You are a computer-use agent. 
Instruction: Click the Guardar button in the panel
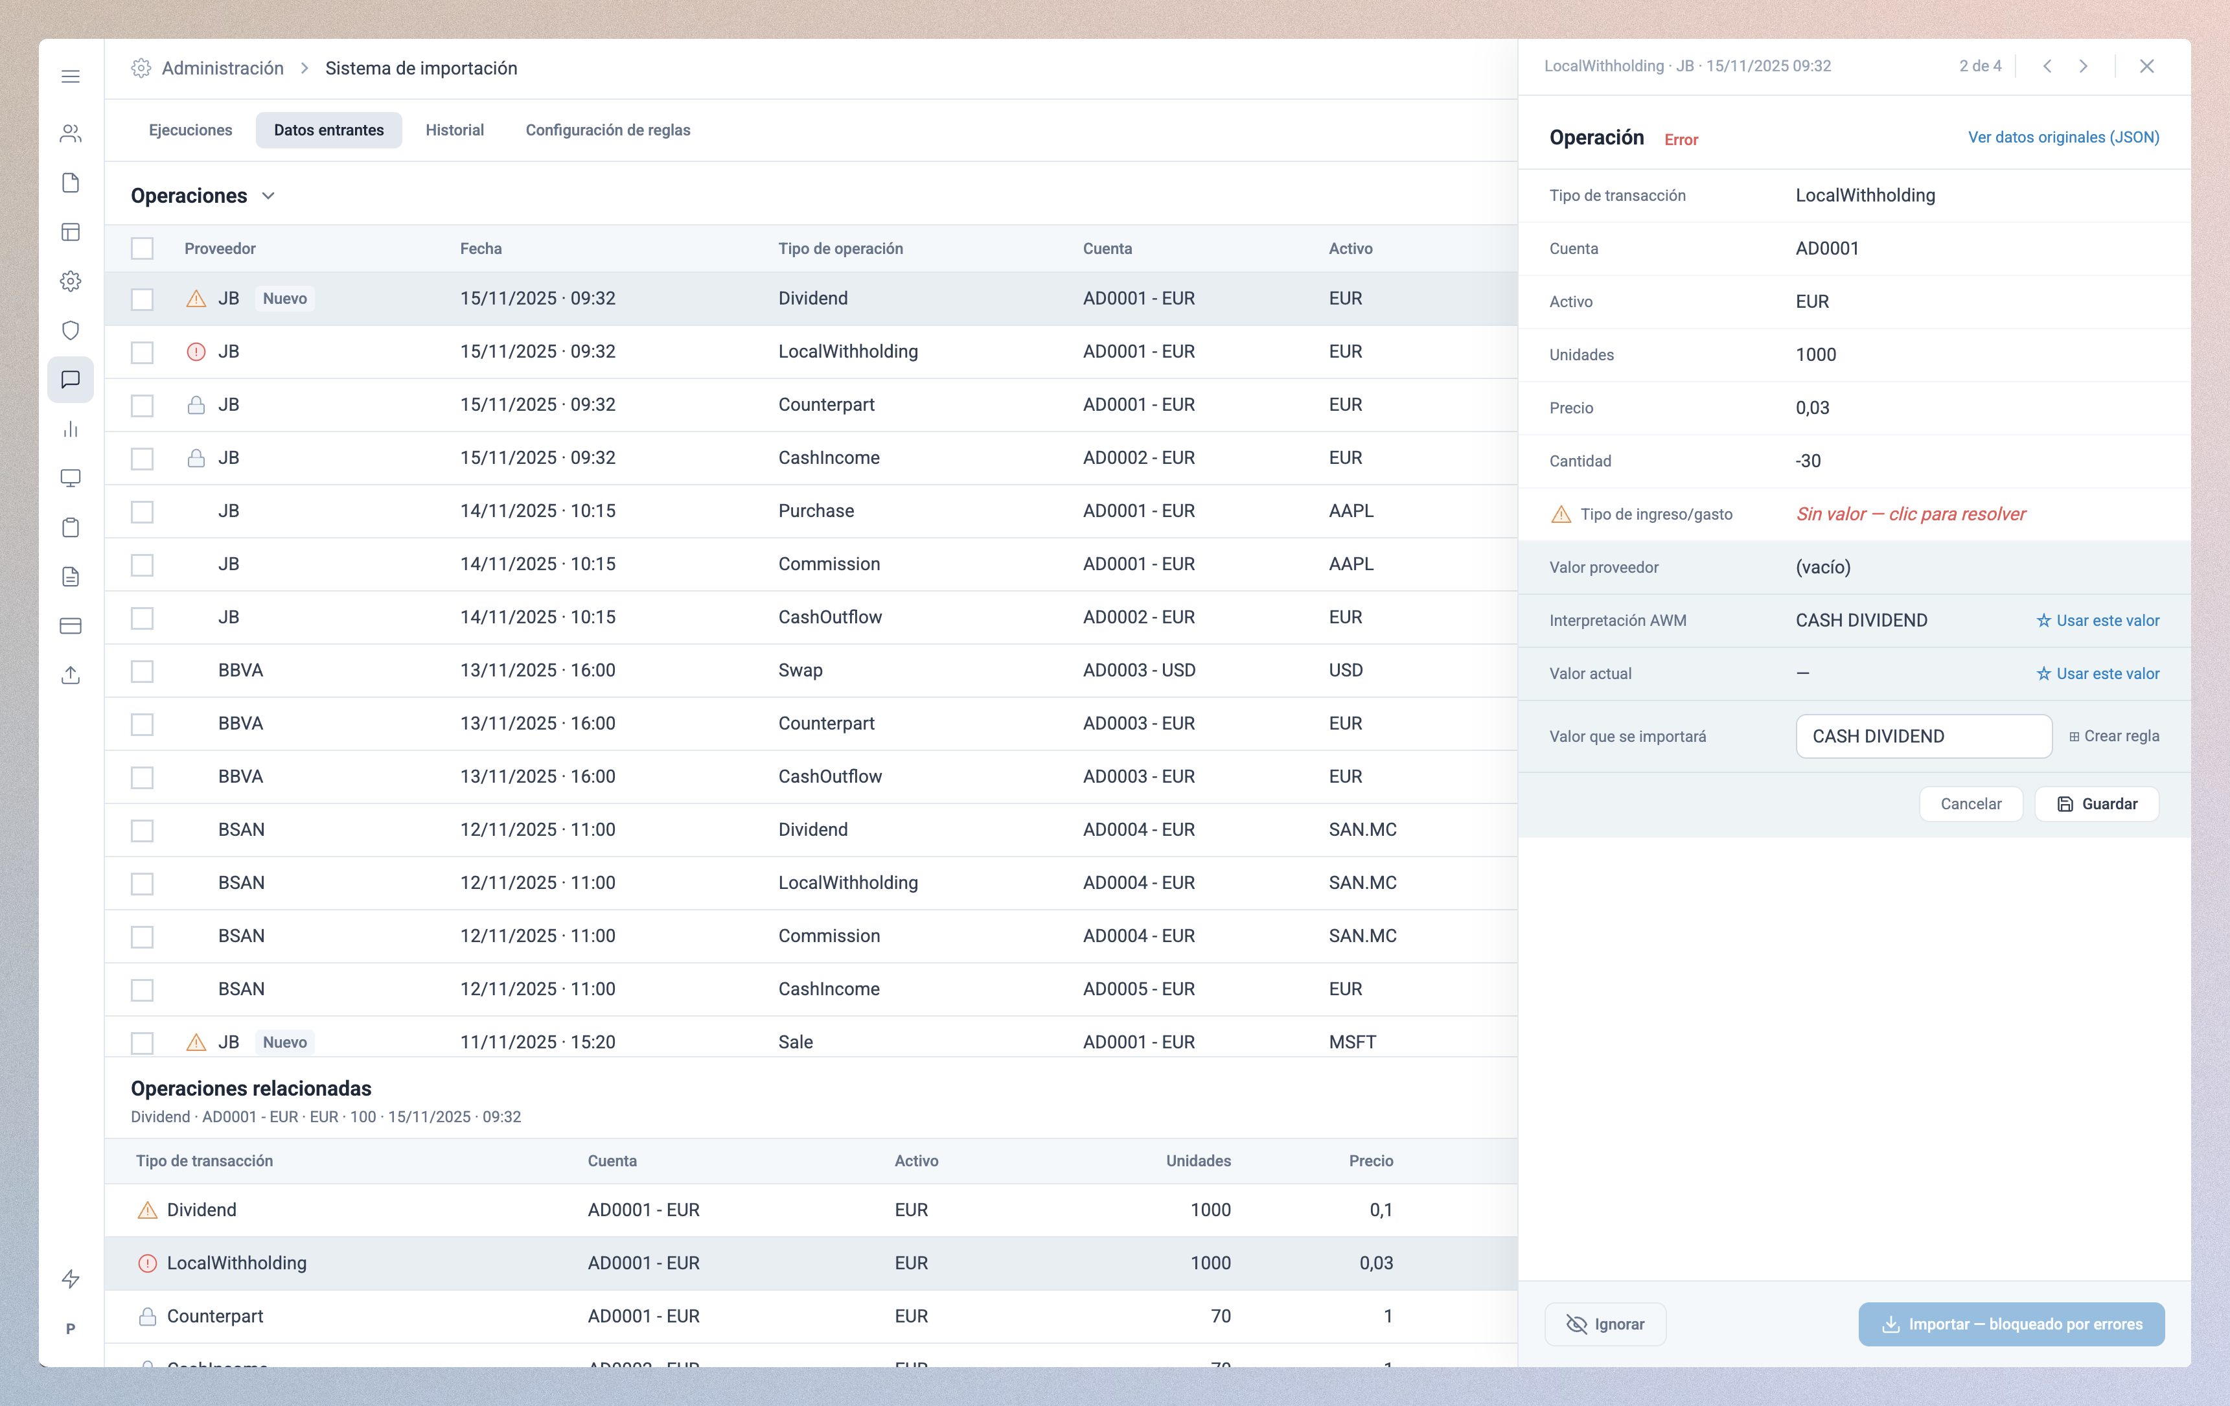2097,803
